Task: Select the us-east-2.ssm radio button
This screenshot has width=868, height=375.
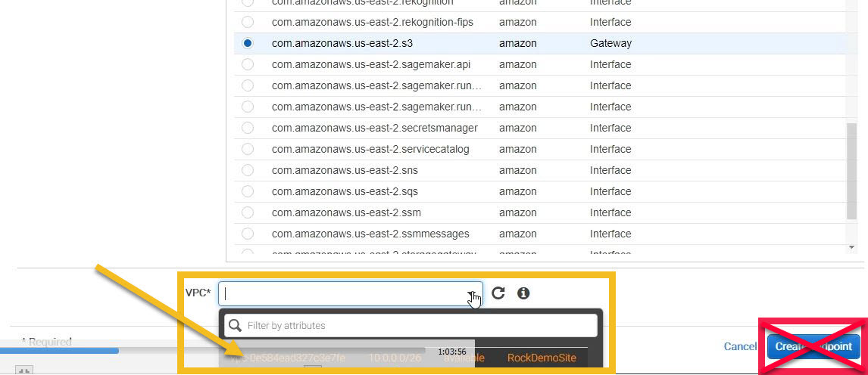Action: [x=248, y=212]
